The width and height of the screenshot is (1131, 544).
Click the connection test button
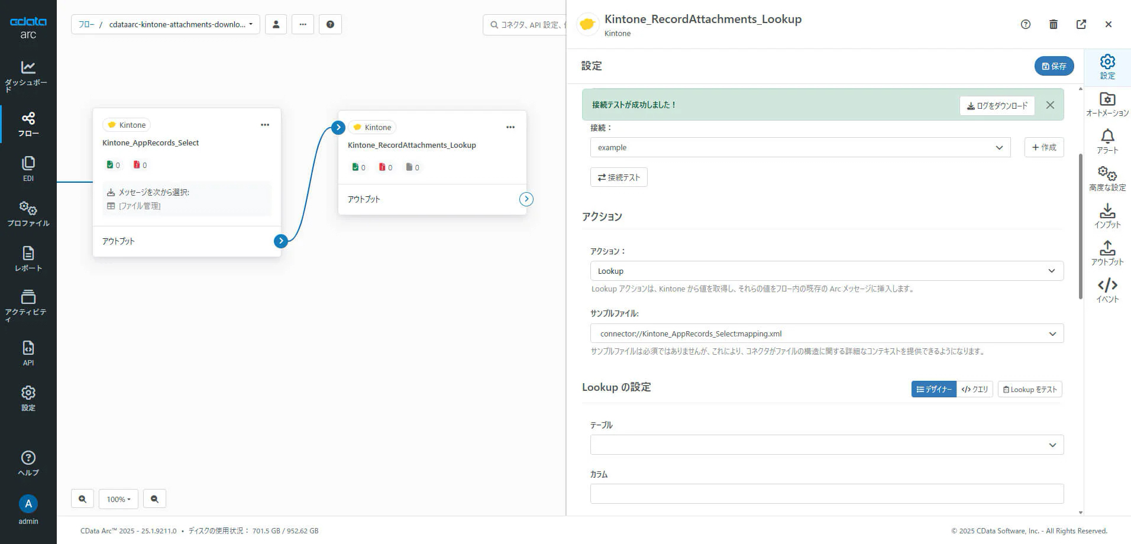point(619,177)
